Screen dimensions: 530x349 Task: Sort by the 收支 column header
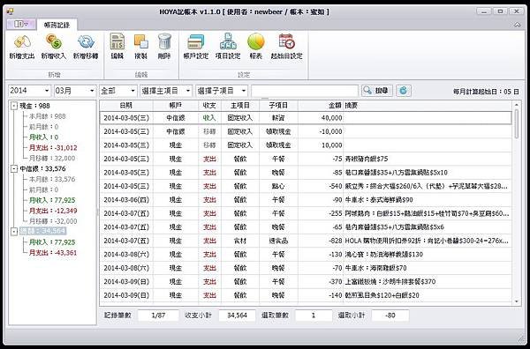click(x=209, y=106)
